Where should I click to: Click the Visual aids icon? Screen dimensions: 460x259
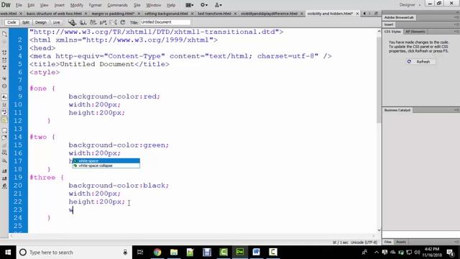[x=114, y=22]
